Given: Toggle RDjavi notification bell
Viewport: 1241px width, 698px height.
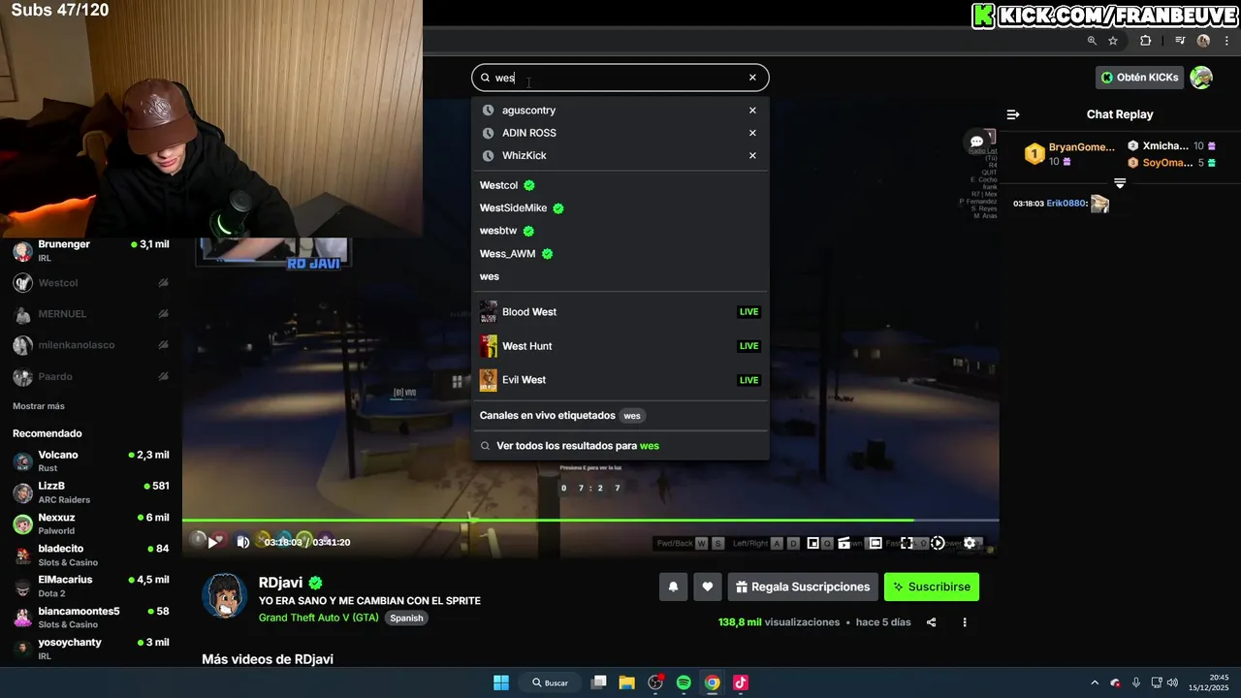Looking at the screenshot, I should coord(673,587).
